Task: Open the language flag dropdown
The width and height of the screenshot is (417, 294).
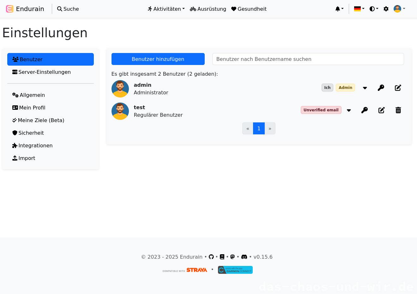Action: [x=359, y=9]
